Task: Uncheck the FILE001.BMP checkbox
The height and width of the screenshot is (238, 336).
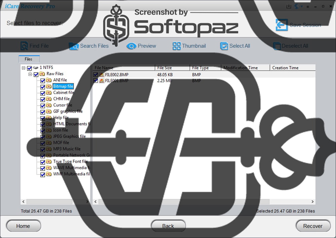Action: pos(95,81)
